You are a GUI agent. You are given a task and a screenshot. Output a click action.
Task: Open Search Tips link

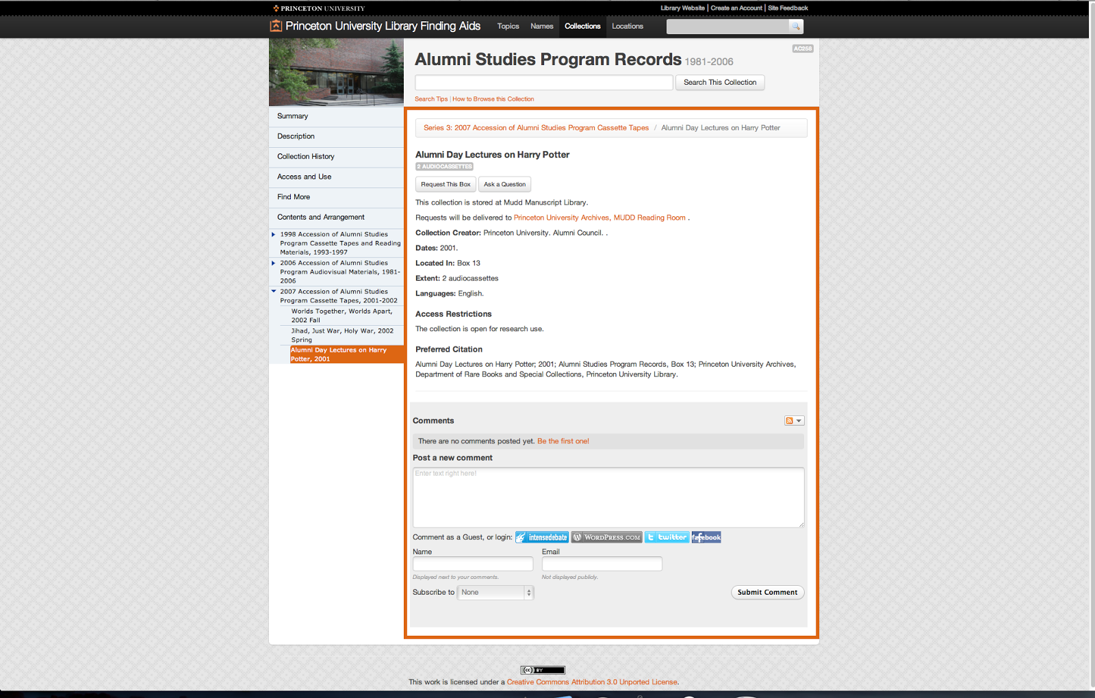(431, 99)
